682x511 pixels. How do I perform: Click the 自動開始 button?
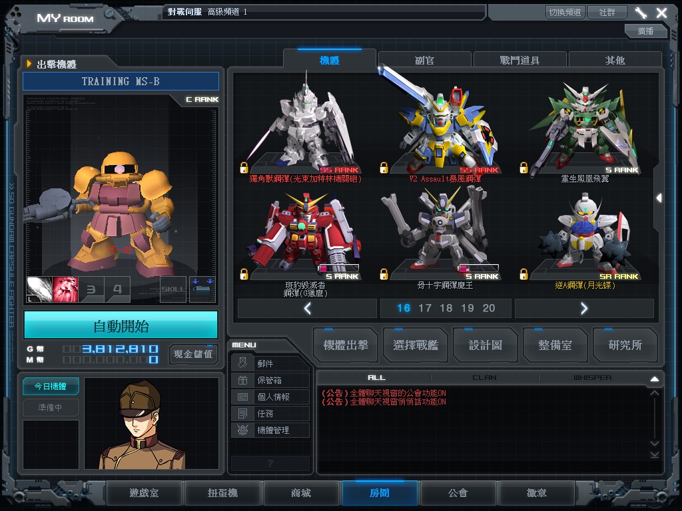click(121, 325)
